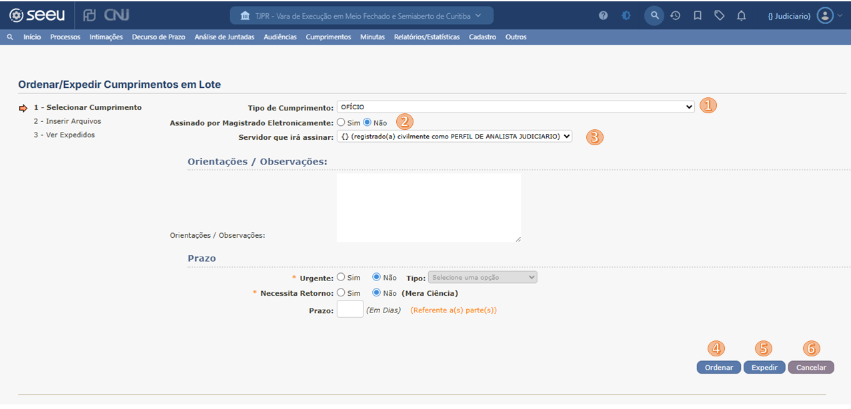Image resolution: width=851 pixels, height=409 pixels.
Task: Select Sim for Assinado por Magistrado Eletronicamente
Action: [x=341, y=123]
